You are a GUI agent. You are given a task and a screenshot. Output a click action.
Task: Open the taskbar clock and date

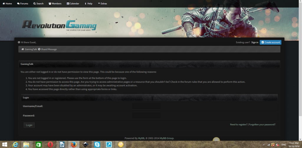294,144
